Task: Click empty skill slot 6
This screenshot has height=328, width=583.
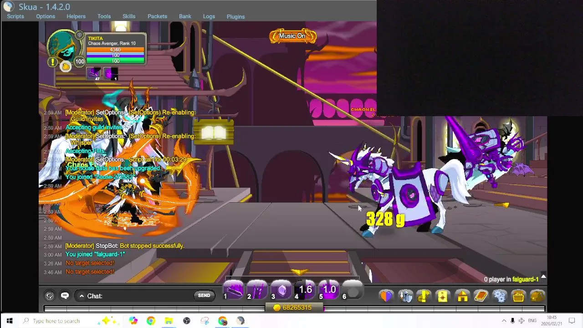Action: pos(352,290)
